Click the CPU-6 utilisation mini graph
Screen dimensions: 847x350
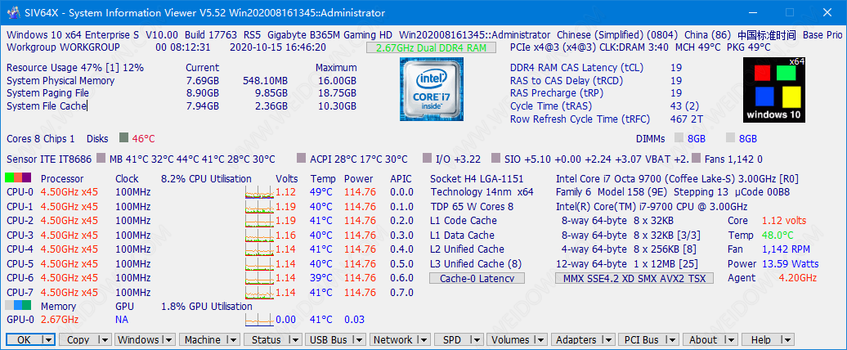click(258, 277)
